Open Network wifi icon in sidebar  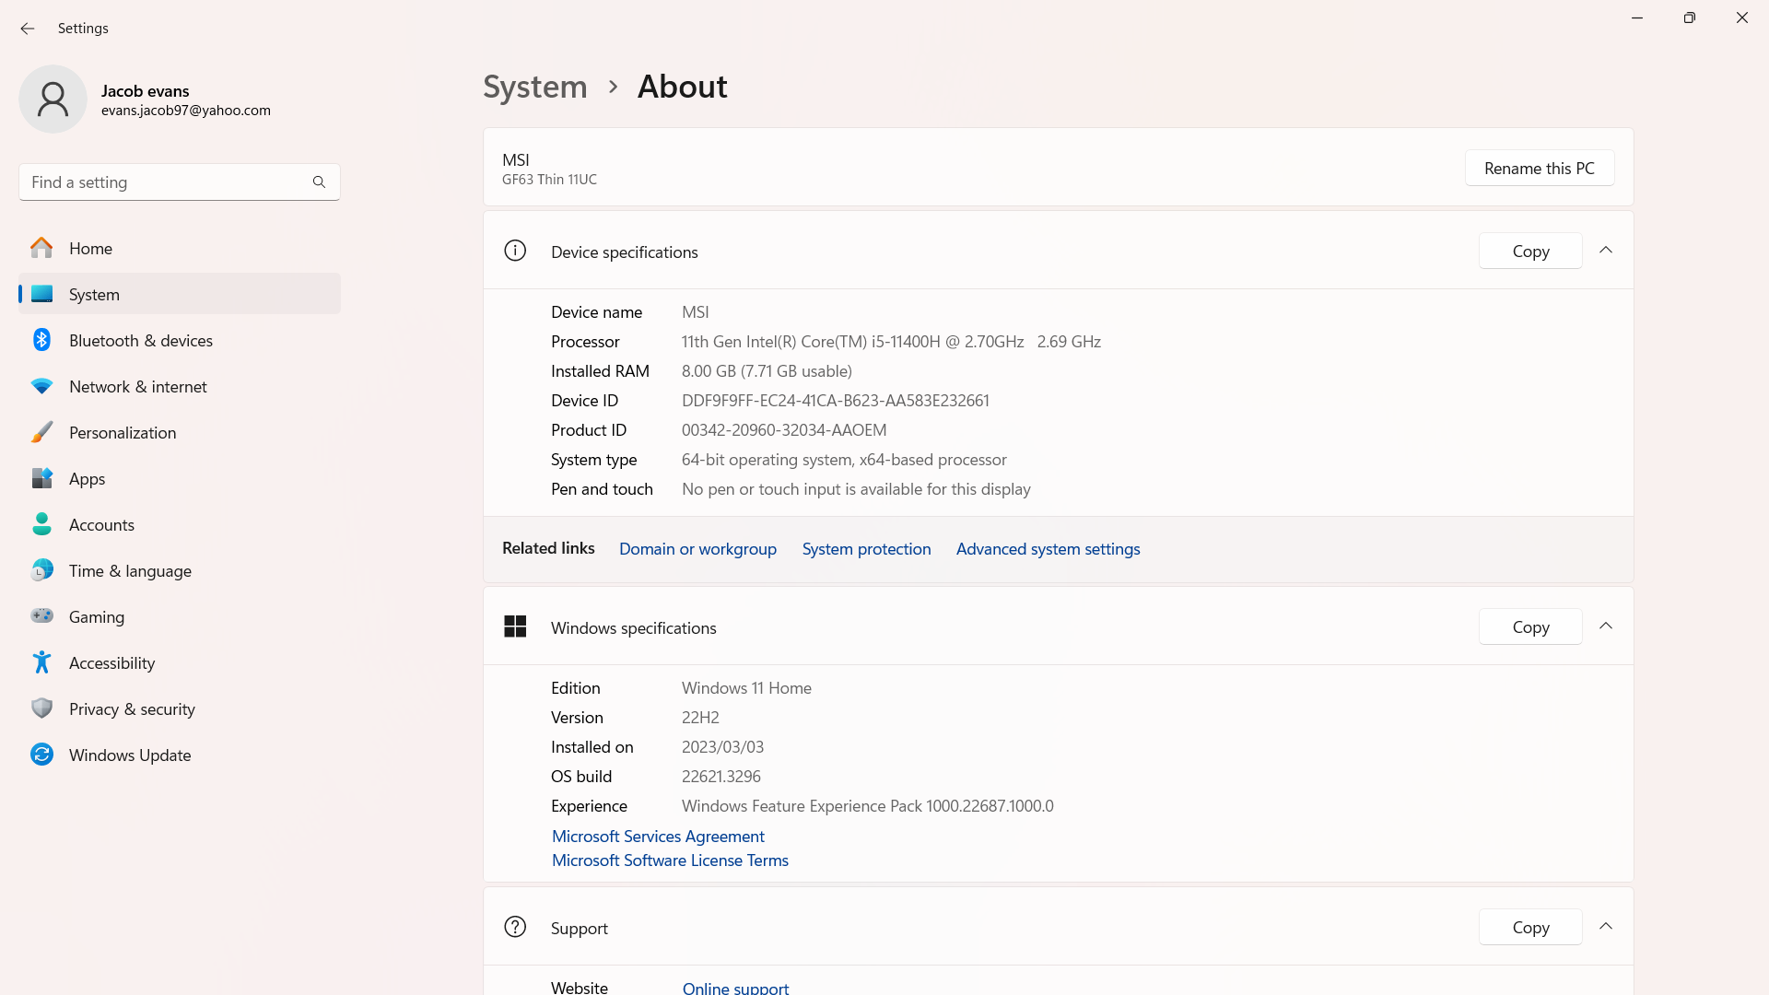[x=41, y=386]
